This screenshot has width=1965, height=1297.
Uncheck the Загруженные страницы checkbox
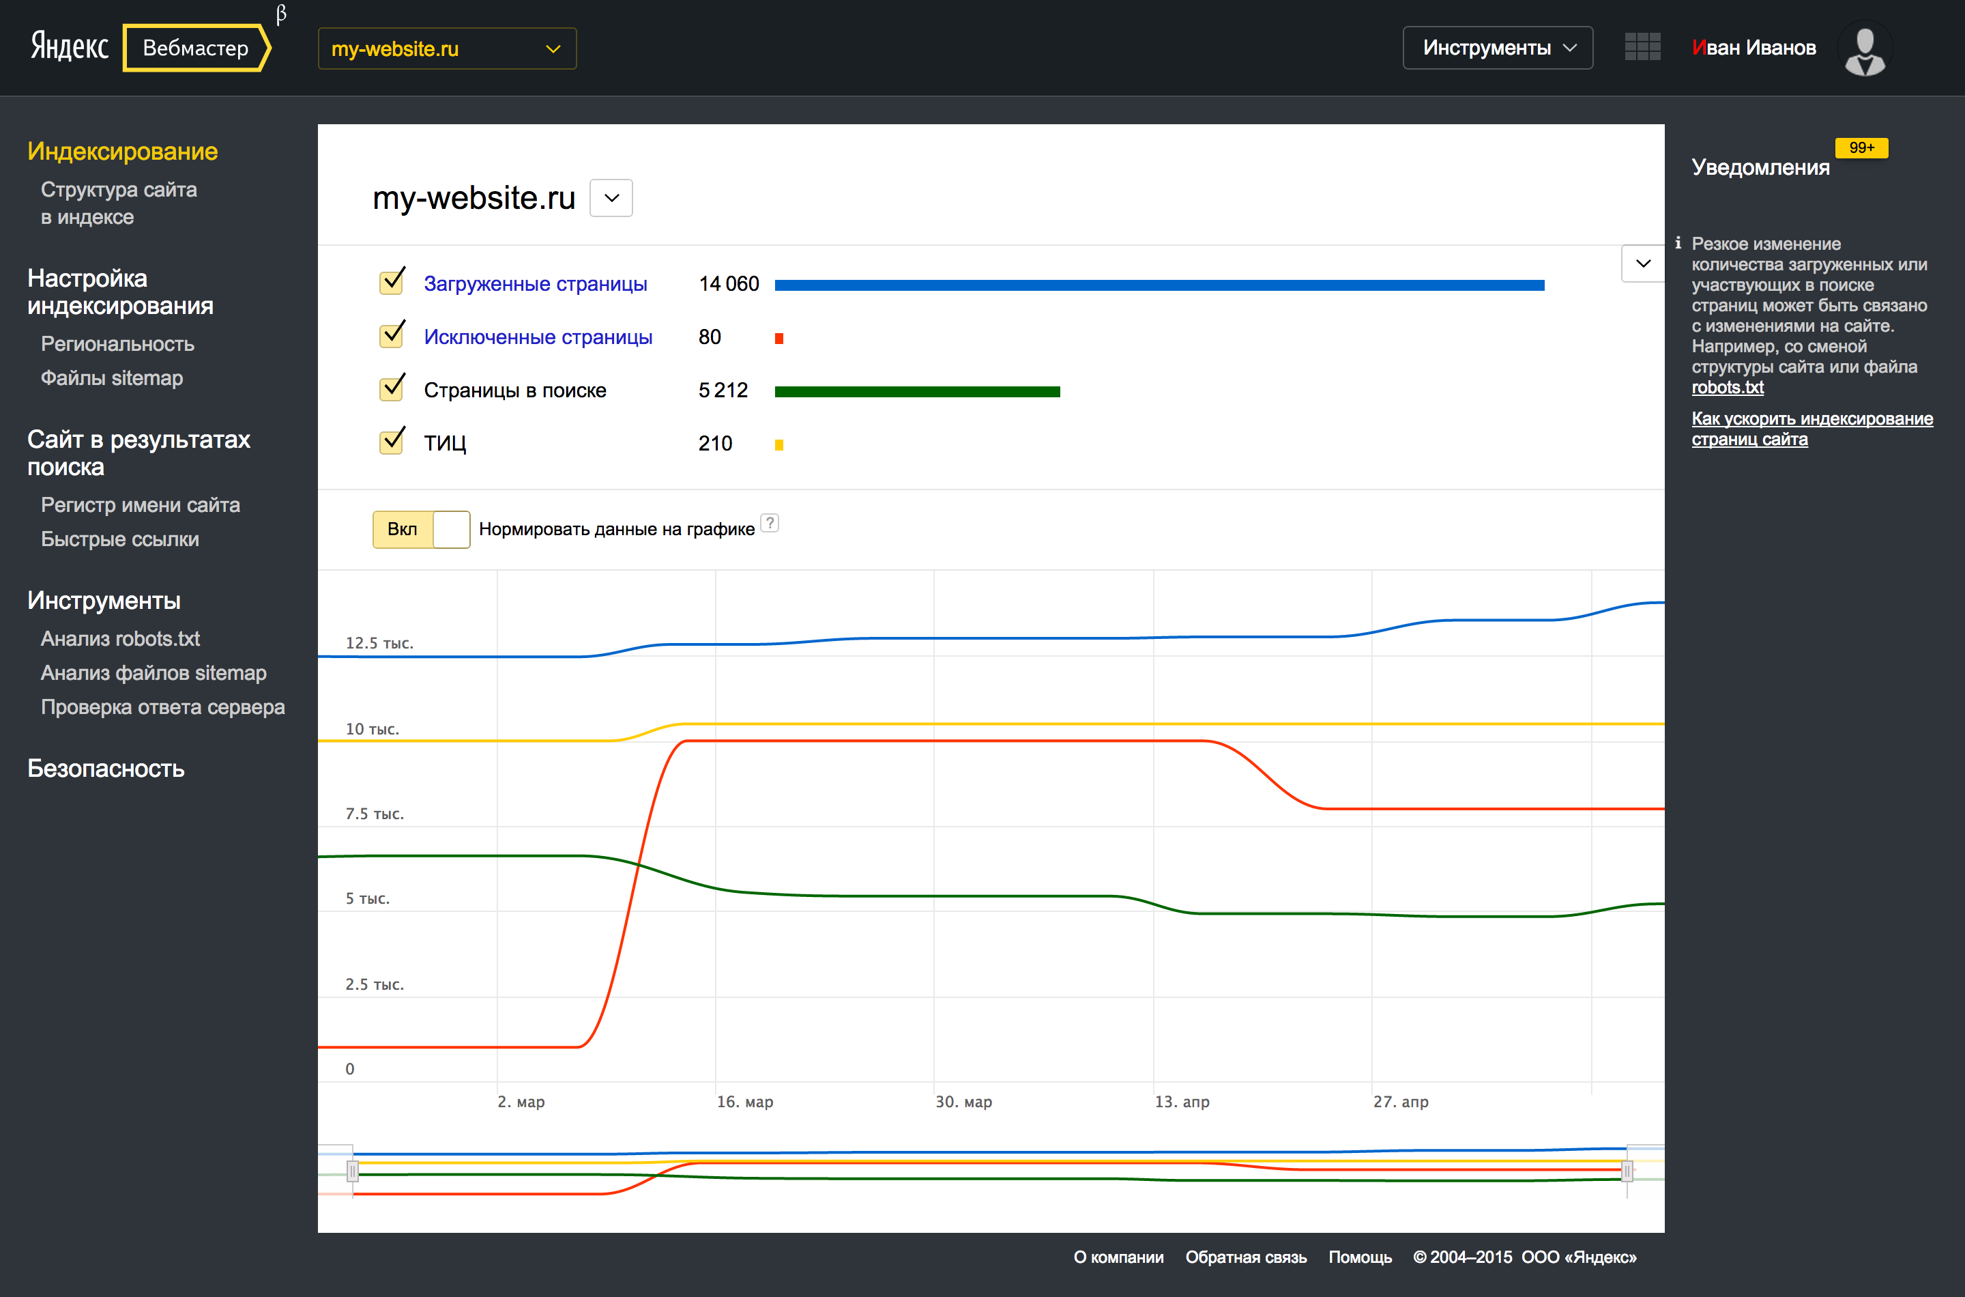click(x=392, y=283)
